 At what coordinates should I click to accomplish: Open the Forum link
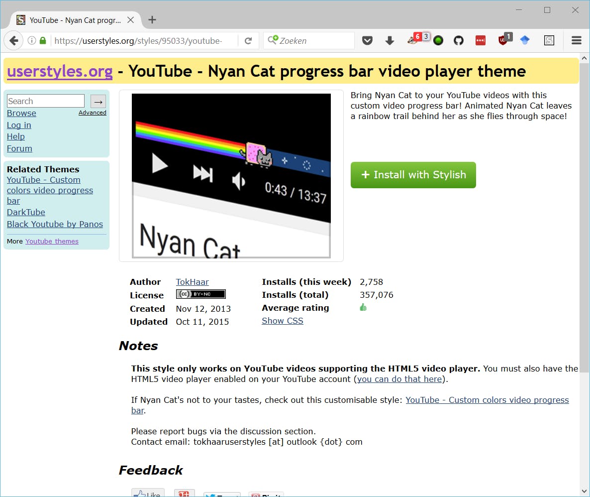coord(19,148)
